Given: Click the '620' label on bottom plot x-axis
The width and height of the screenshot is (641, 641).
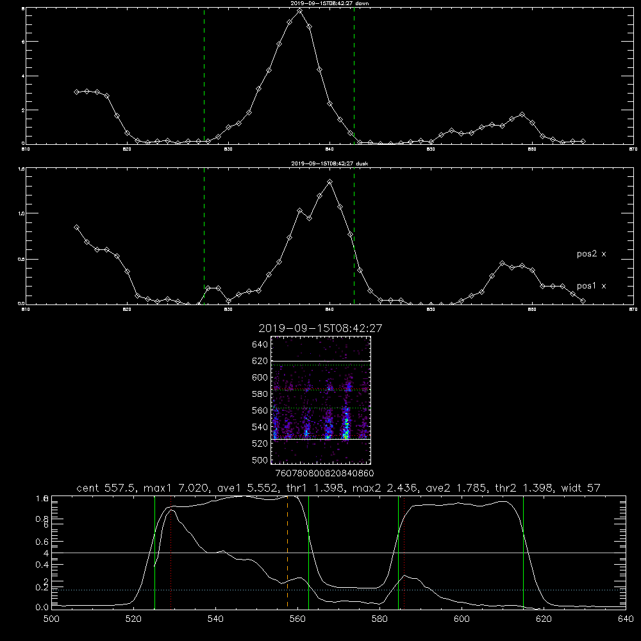Looking at the screenshot, I should tap(544, 619).
